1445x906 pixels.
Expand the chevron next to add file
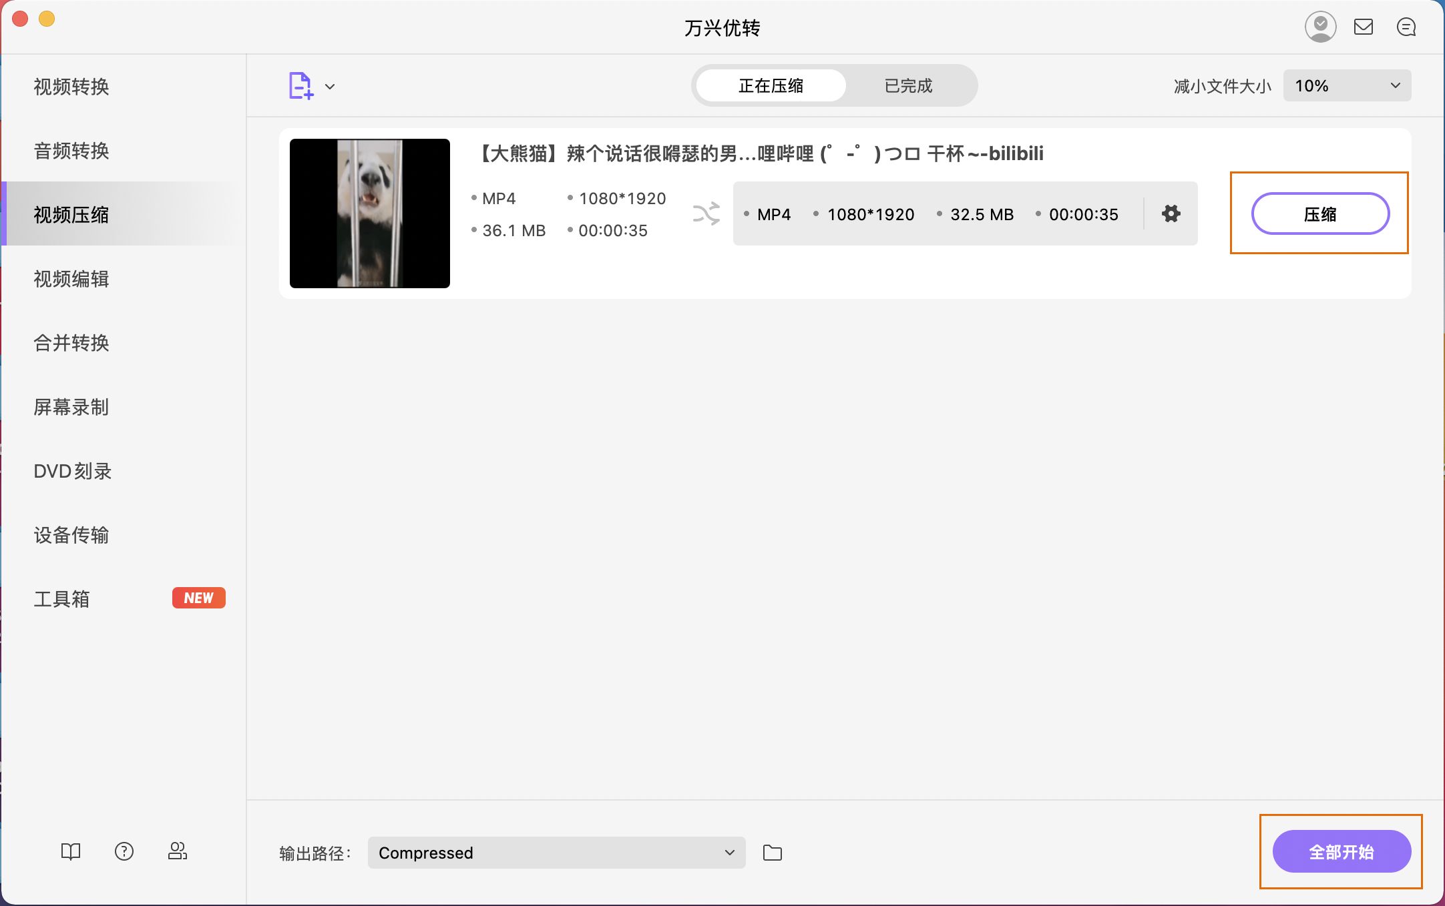(331, 87)
